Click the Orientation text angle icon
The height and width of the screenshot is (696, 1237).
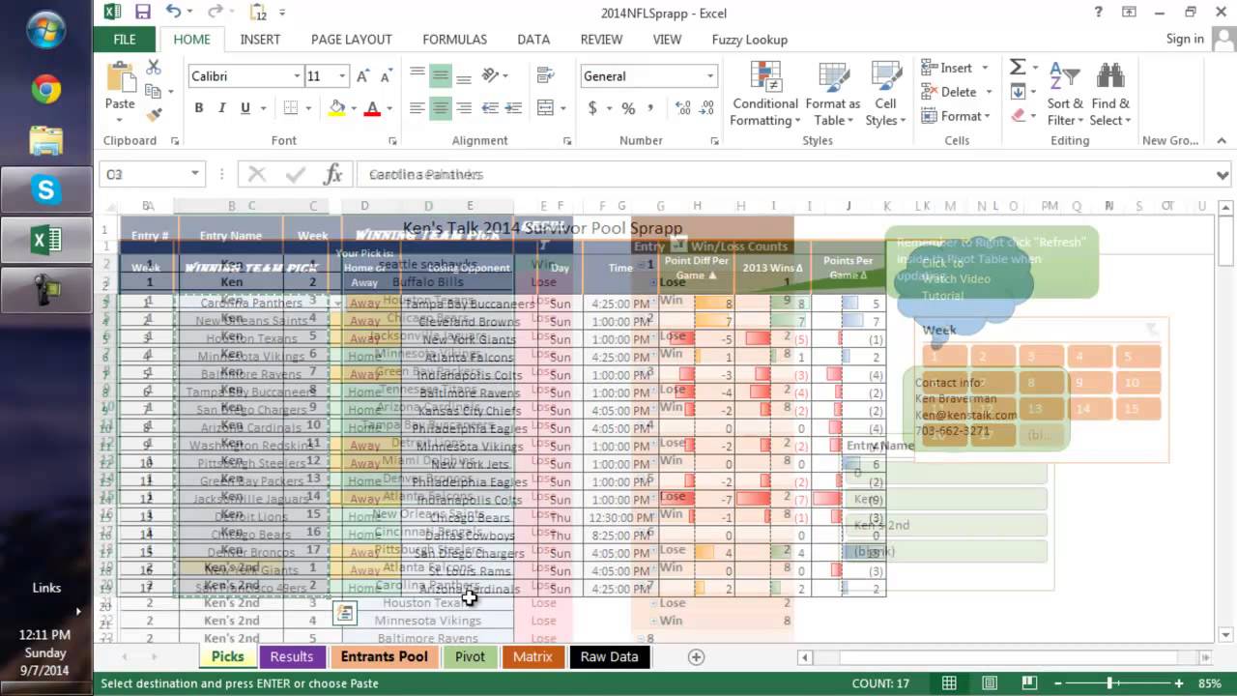click(491, 75)
